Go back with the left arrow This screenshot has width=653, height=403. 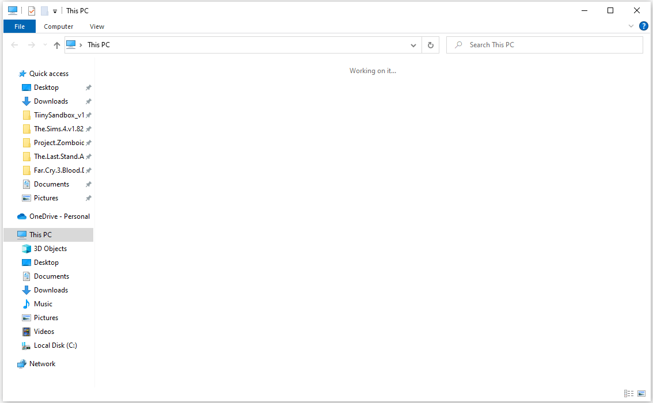point(14,45)
